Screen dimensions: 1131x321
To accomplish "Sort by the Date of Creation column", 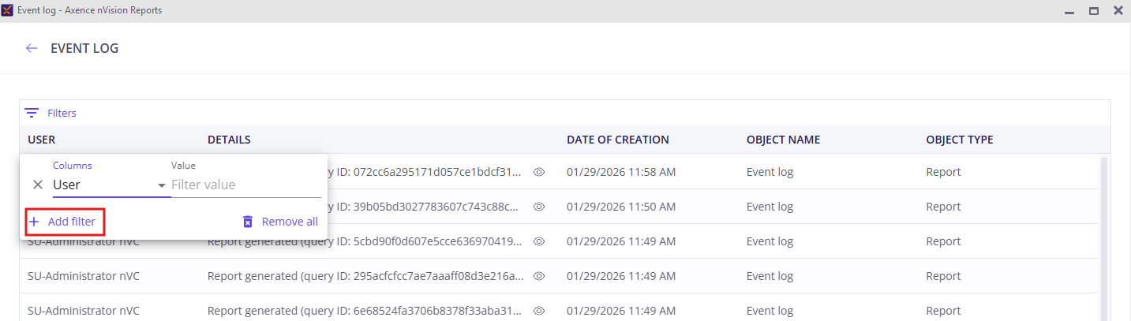I will click(x=617, y=140).
